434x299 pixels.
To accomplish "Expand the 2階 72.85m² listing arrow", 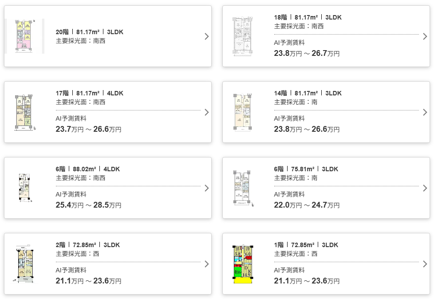I will coord(206,264).
